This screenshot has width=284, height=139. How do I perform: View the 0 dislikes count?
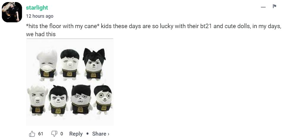[62, 134]
